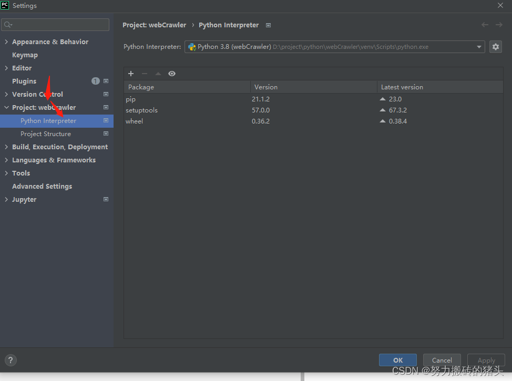Click the Python Interpreter breadcrumb title
The height and width of the screenshot is (381, 512).
[229, 25]
